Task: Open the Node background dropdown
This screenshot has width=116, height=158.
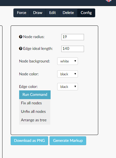Action: pyautogui.click(x=68, y=61)
